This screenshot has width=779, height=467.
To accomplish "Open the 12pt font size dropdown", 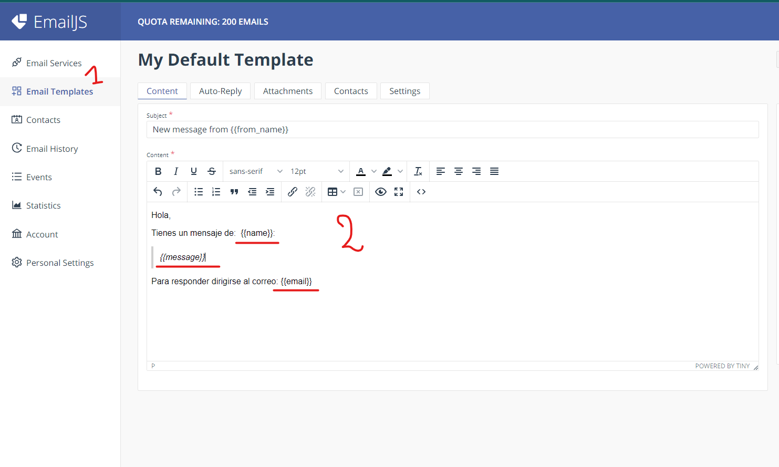I will 317,171.
